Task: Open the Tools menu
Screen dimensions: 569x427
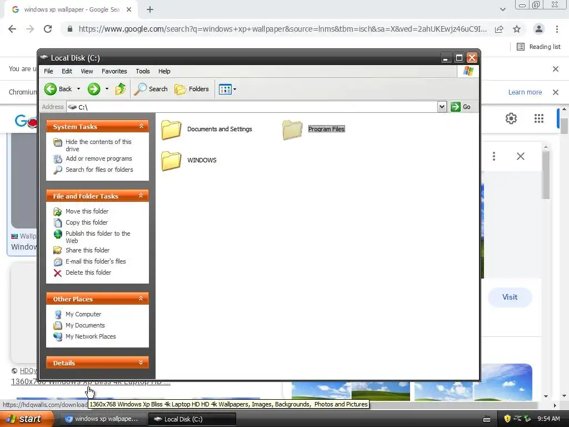Action: [143, 71]
